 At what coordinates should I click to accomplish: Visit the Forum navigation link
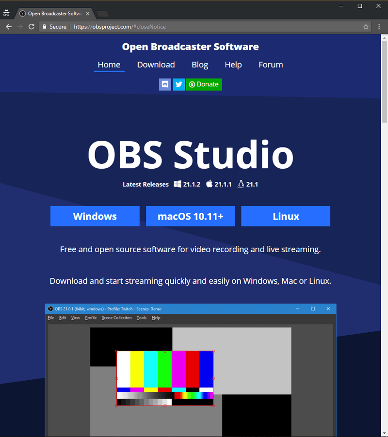(x=271, y=65)
